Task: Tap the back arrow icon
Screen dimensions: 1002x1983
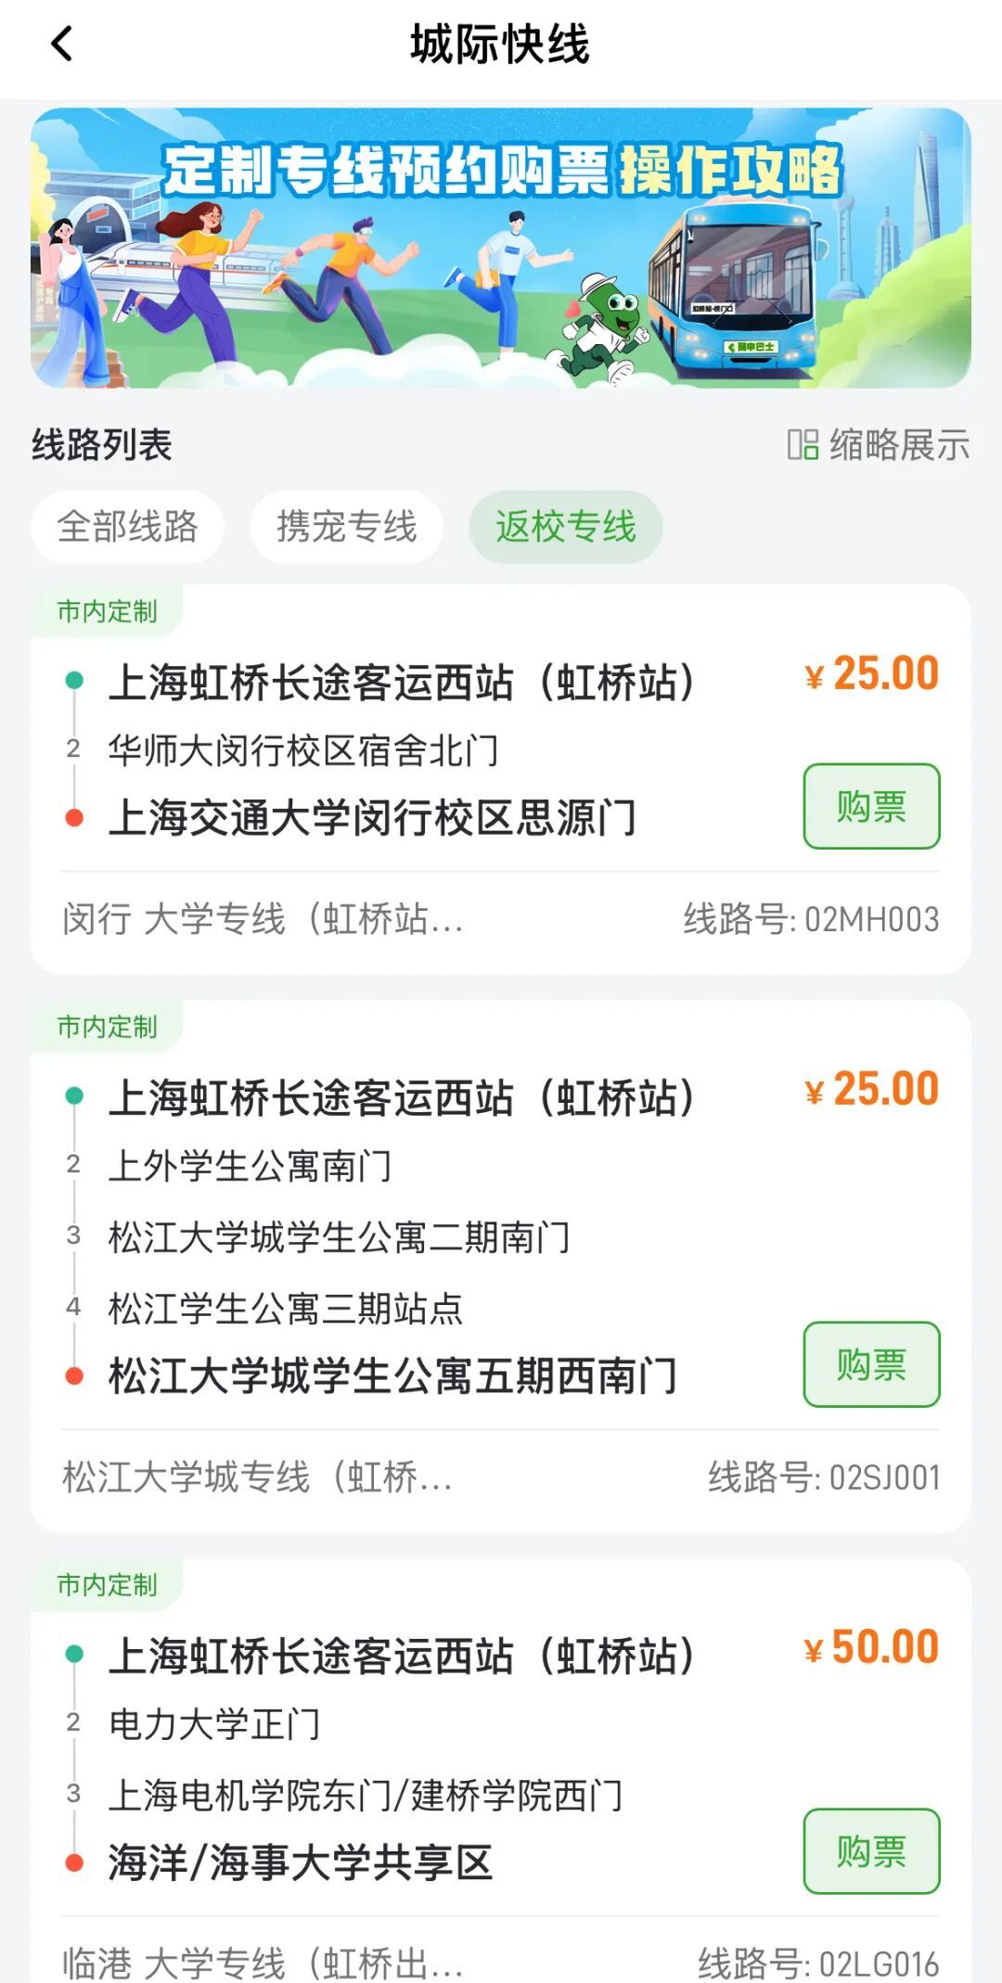Action: tap(62, 44)
